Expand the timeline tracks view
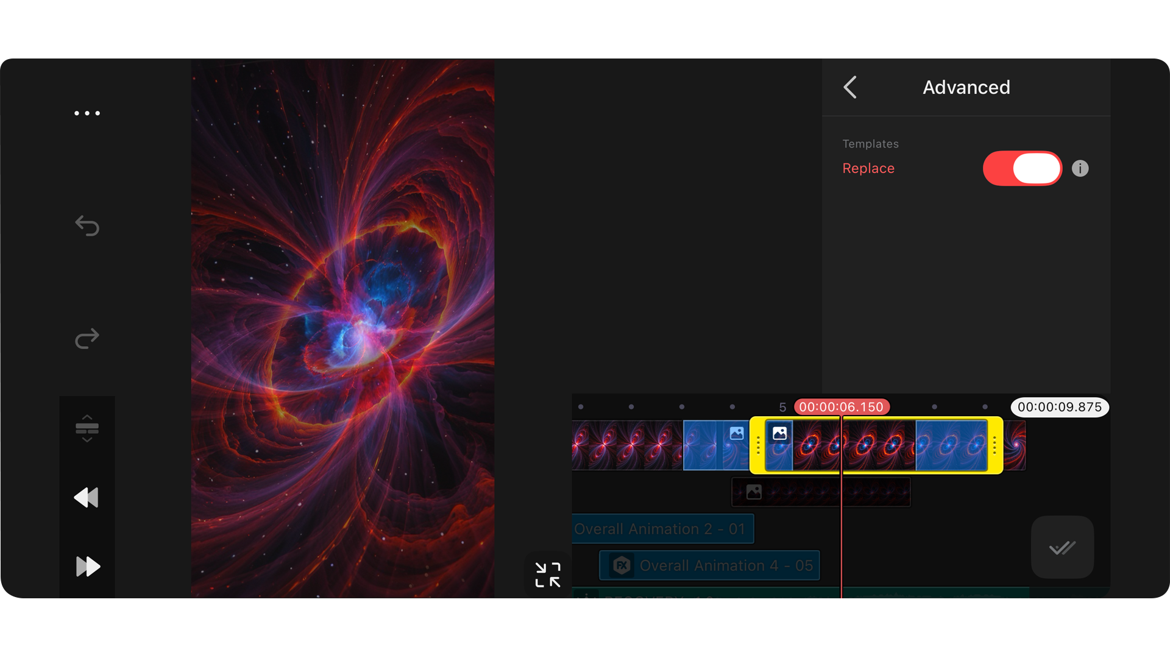Image resolution: width=1170 pixels, height=658 pixels. pyautogui.click(x=87, y=428)
